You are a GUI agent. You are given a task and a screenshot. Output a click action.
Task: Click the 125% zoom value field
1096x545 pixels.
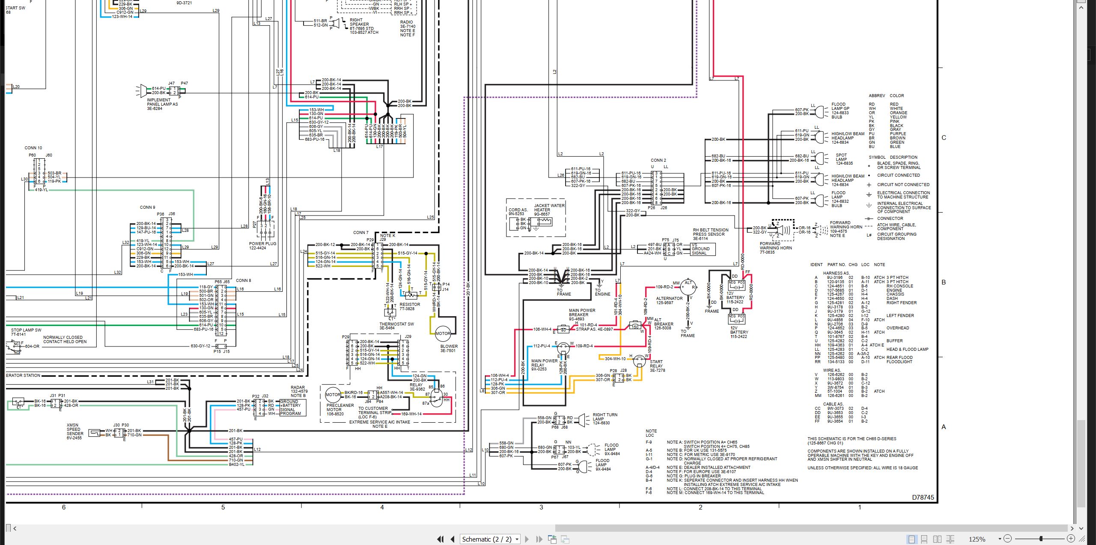coord(977,539)
